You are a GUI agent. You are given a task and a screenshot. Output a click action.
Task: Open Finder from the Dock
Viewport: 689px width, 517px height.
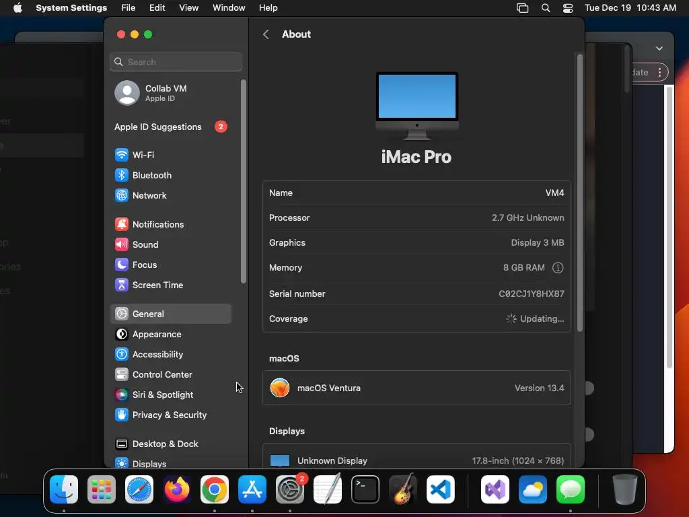coord(64,489)
